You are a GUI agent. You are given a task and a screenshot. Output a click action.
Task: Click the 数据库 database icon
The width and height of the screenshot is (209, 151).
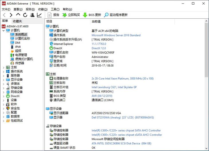pos(8,117)
